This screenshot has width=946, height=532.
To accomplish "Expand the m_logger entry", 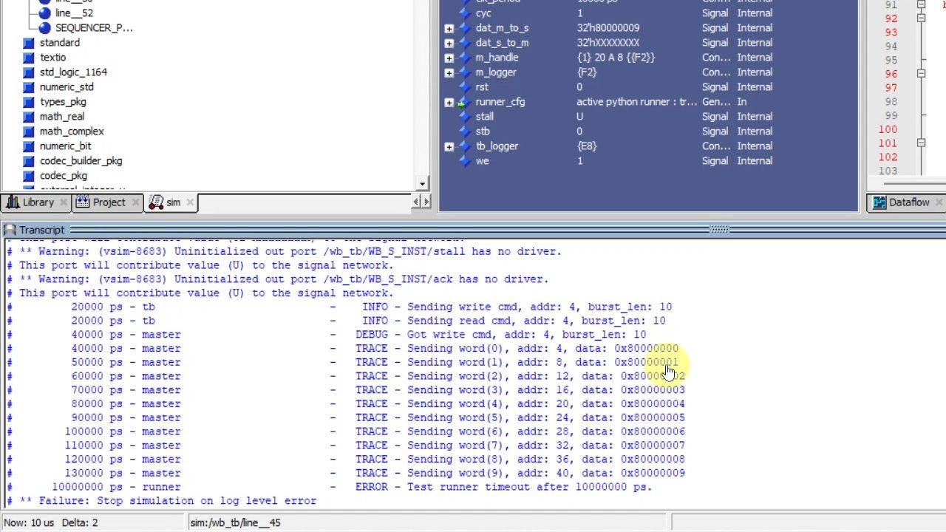I will point(449,72).
